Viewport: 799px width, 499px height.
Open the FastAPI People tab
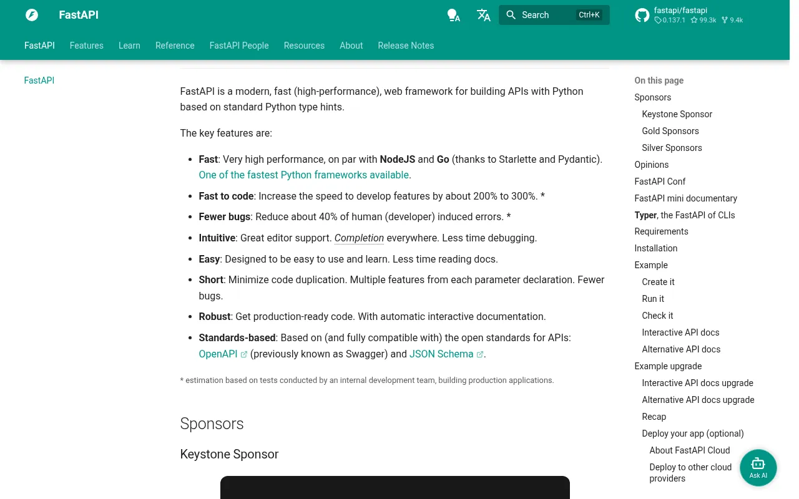239,46
